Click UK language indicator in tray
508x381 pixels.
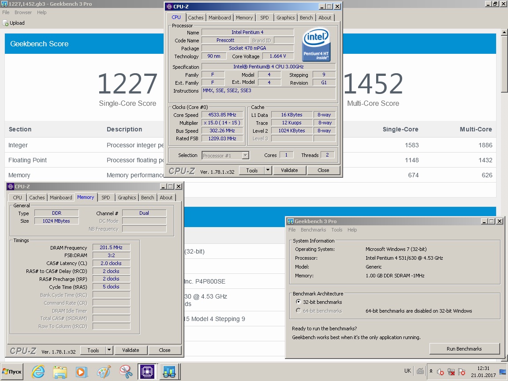coord(407,370)
